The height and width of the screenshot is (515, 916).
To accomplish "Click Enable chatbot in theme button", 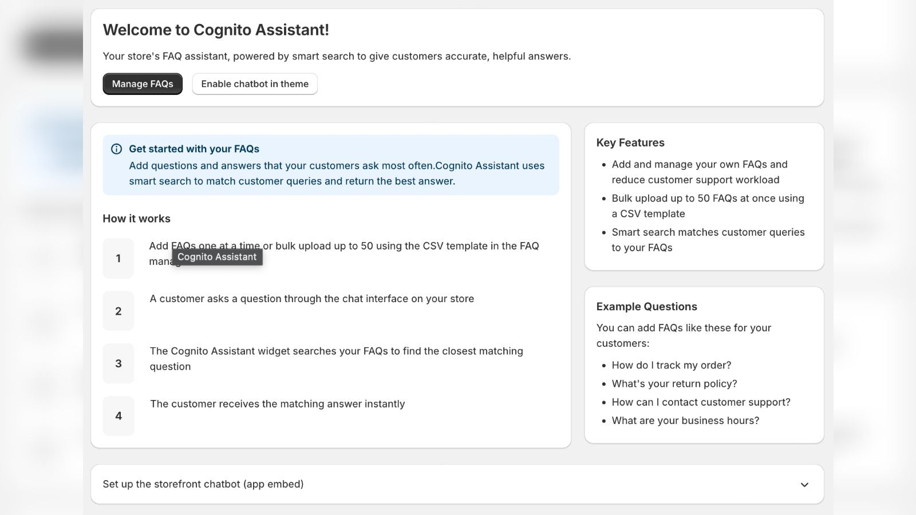I will click(255, 84).
